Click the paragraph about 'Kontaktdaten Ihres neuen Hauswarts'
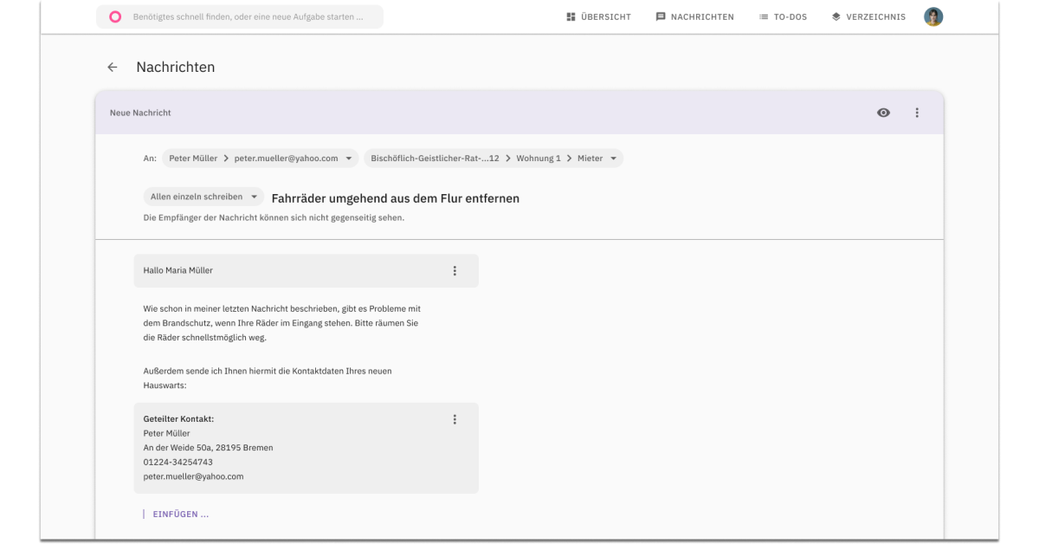Viewport: 1039px width, 544px height. 268,378
